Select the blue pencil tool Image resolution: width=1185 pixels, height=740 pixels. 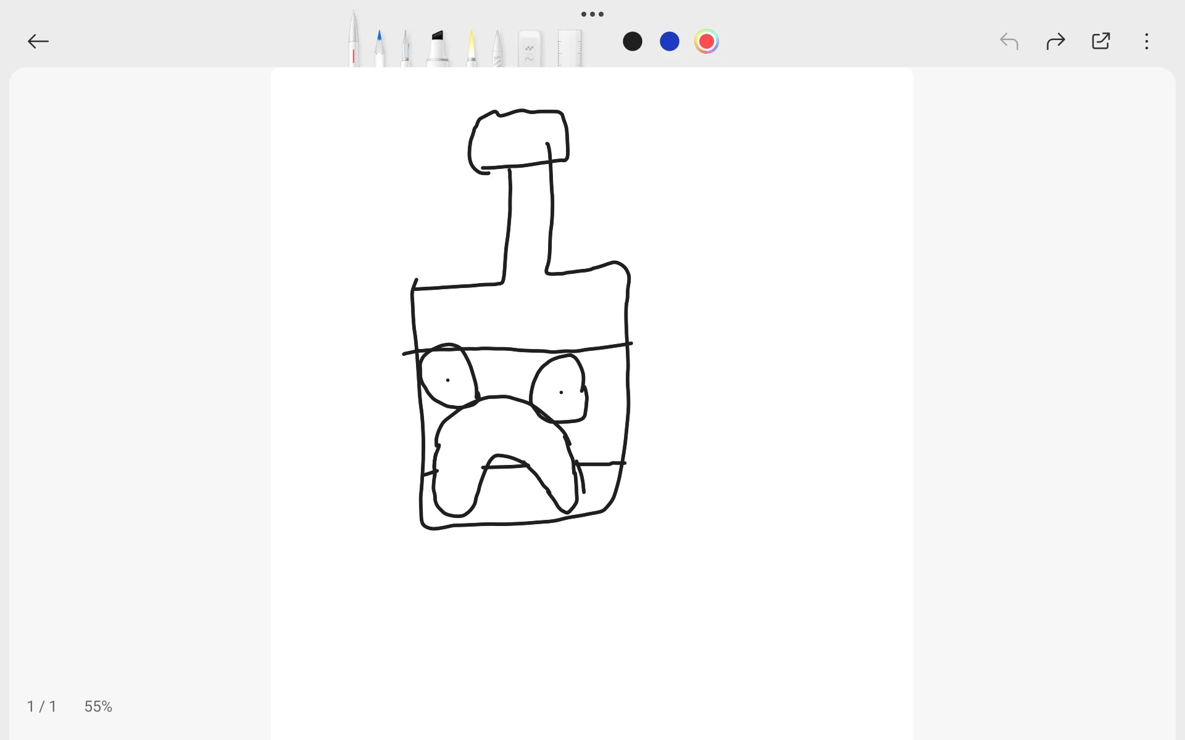(x=379, y=49)
